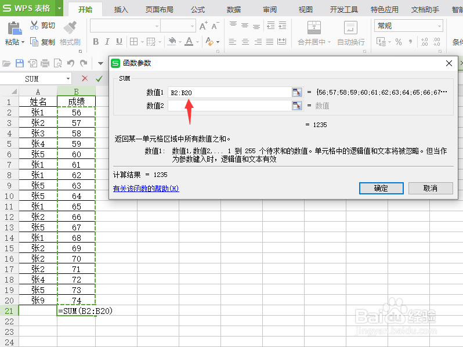The width and height of the screenshot is (463, 347).
Task: Expand the Merge and Center dropdown arrow
Action: tap(329, 42)
